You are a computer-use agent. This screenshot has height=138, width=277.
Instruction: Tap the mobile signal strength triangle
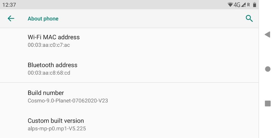[x=243, y=5]
